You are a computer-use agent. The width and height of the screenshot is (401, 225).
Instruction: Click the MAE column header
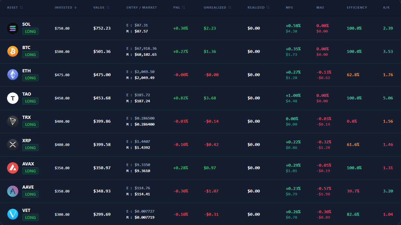pos(320,7)
